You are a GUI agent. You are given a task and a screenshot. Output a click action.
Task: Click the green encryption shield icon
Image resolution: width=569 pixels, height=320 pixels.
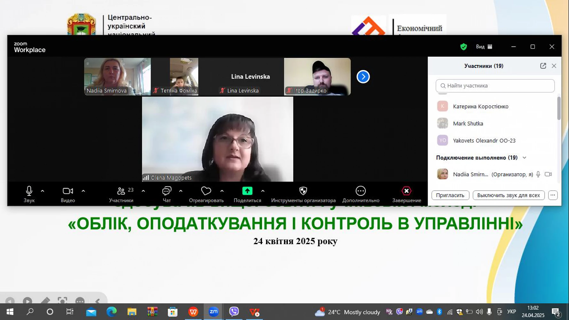tap(463, 47)
